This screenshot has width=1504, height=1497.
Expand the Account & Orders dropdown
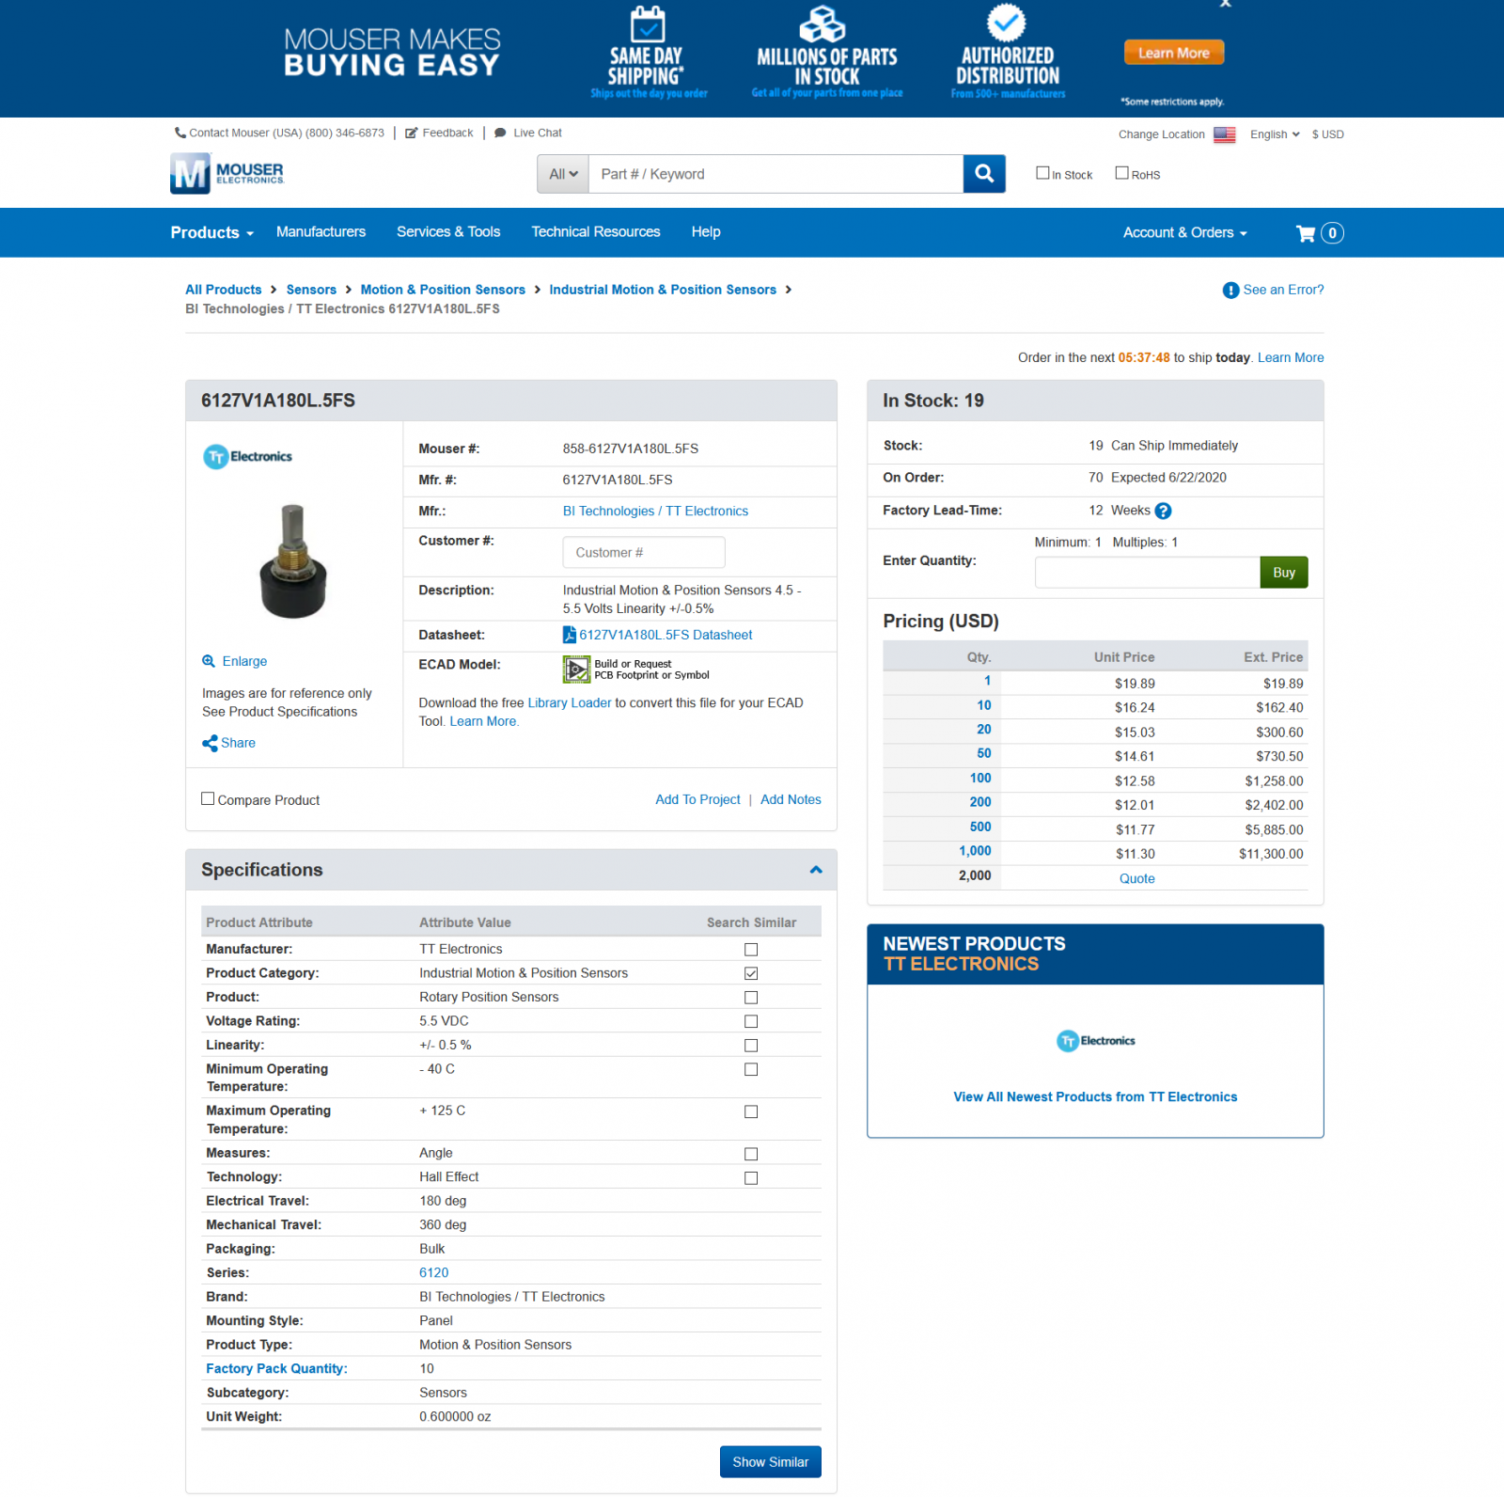(x=1185, y=232)
